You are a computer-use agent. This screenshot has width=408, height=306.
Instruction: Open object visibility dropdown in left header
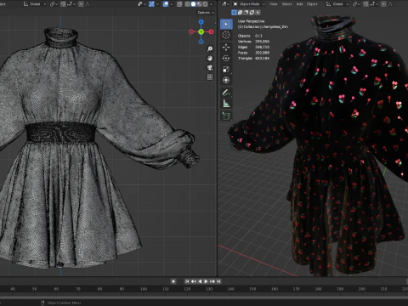[142, 4]
